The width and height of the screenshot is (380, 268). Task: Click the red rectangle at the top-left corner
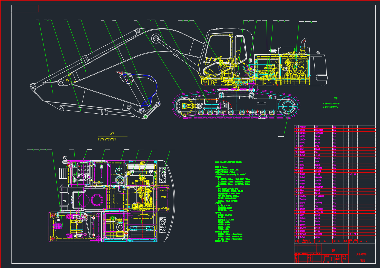(x=25, y=9)
